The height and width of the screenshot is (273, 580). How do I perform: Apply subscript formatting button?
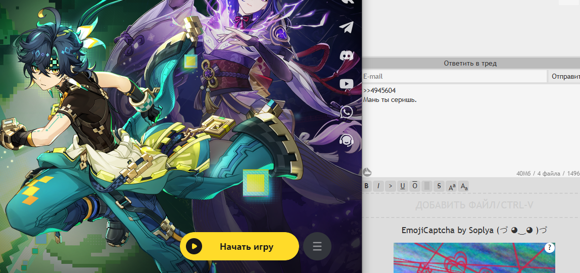click(x=464, y=186)
